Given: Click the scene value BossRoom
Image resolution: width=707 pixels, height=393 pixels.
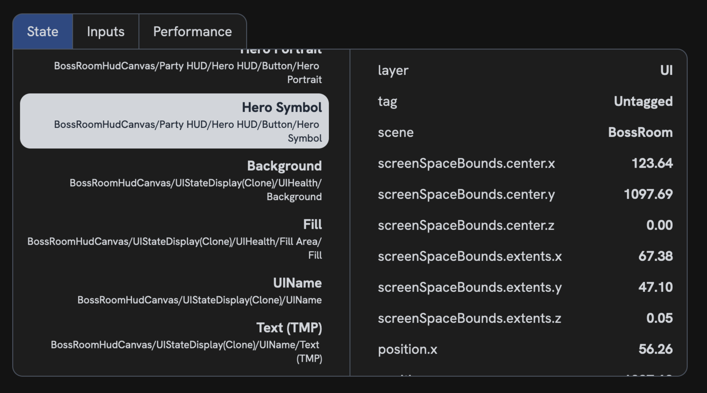Looking at the screenshot, I should pyautogui.click(x=640, y=132).
